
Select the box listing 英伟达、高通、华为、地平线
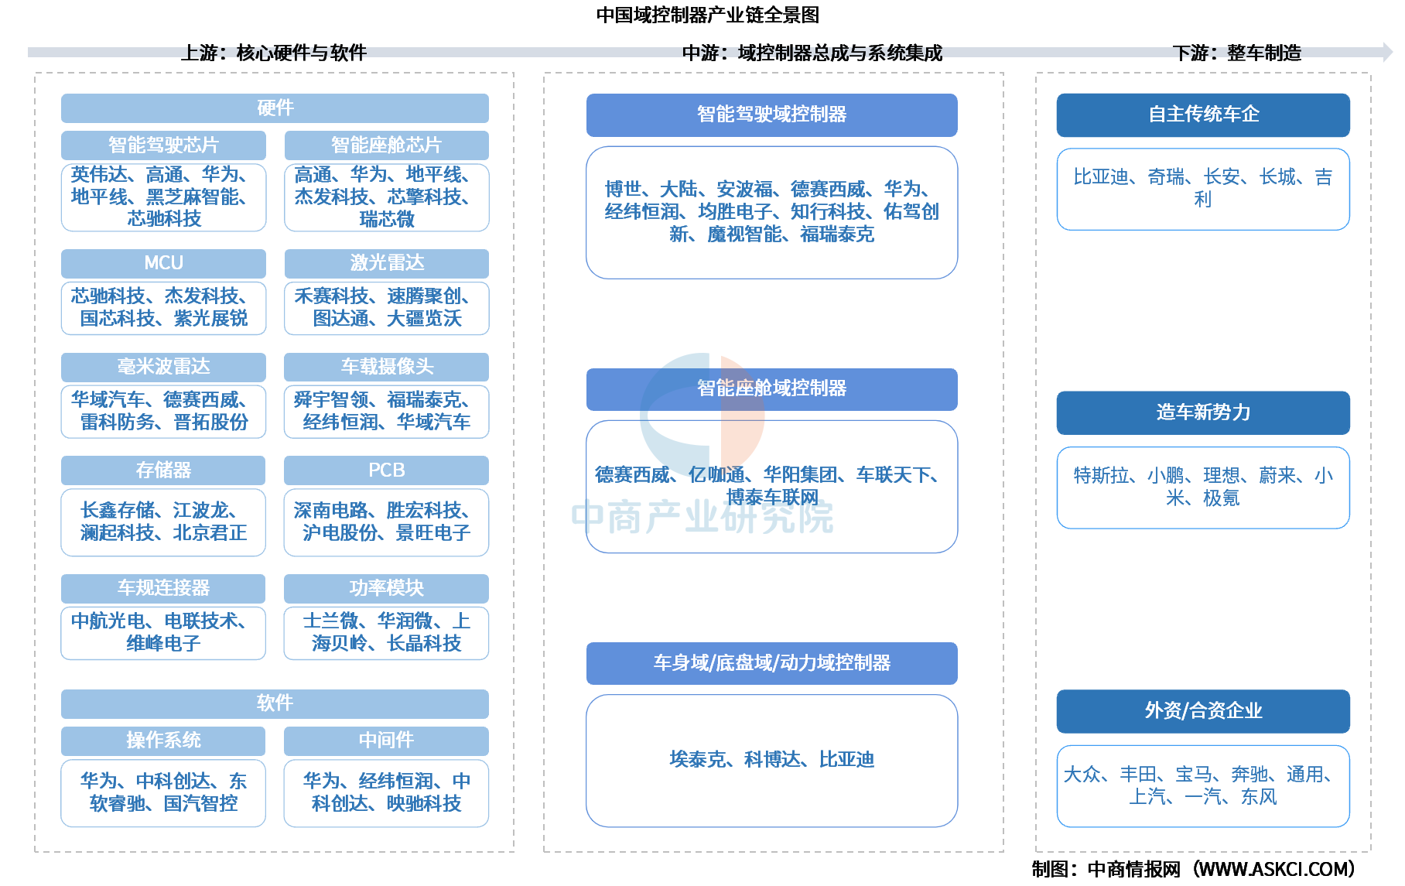coord(163,197)
